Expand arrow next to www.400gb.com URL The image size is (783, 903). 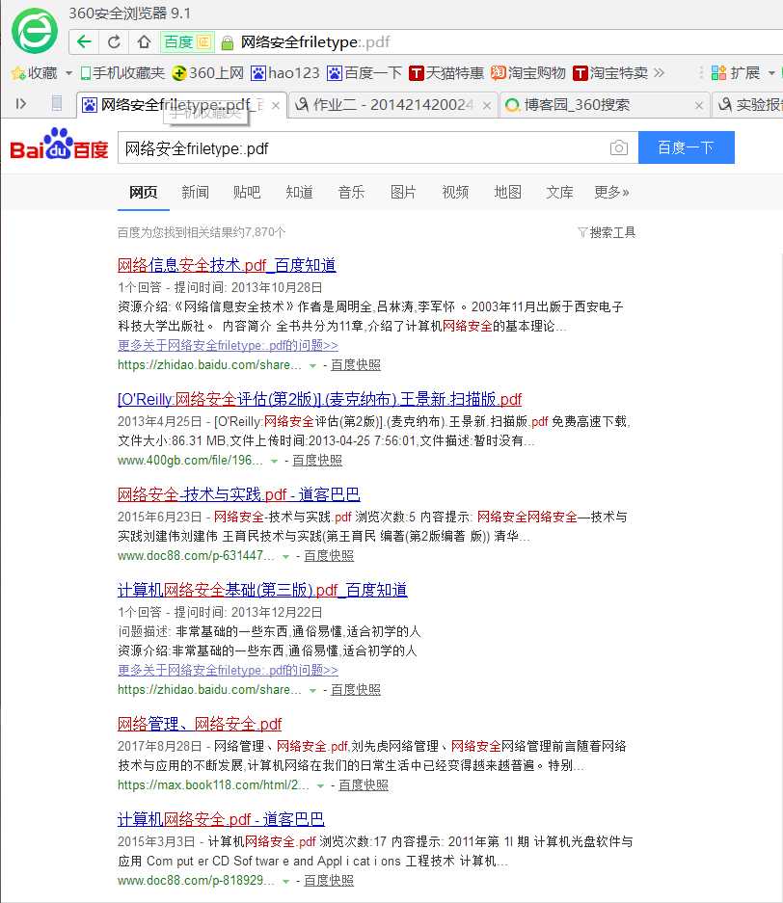point(274,462)
